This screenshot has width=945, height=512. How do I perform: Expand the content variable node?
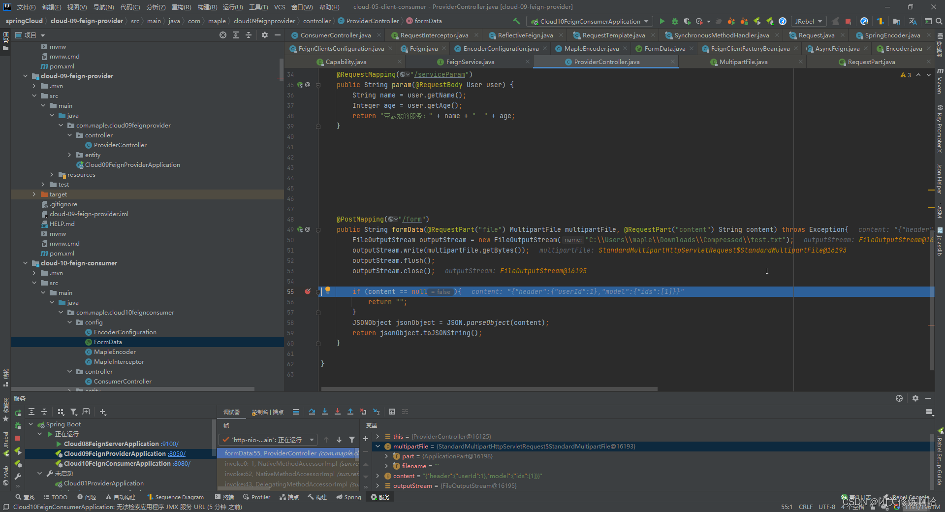click(x=378, y=476)
